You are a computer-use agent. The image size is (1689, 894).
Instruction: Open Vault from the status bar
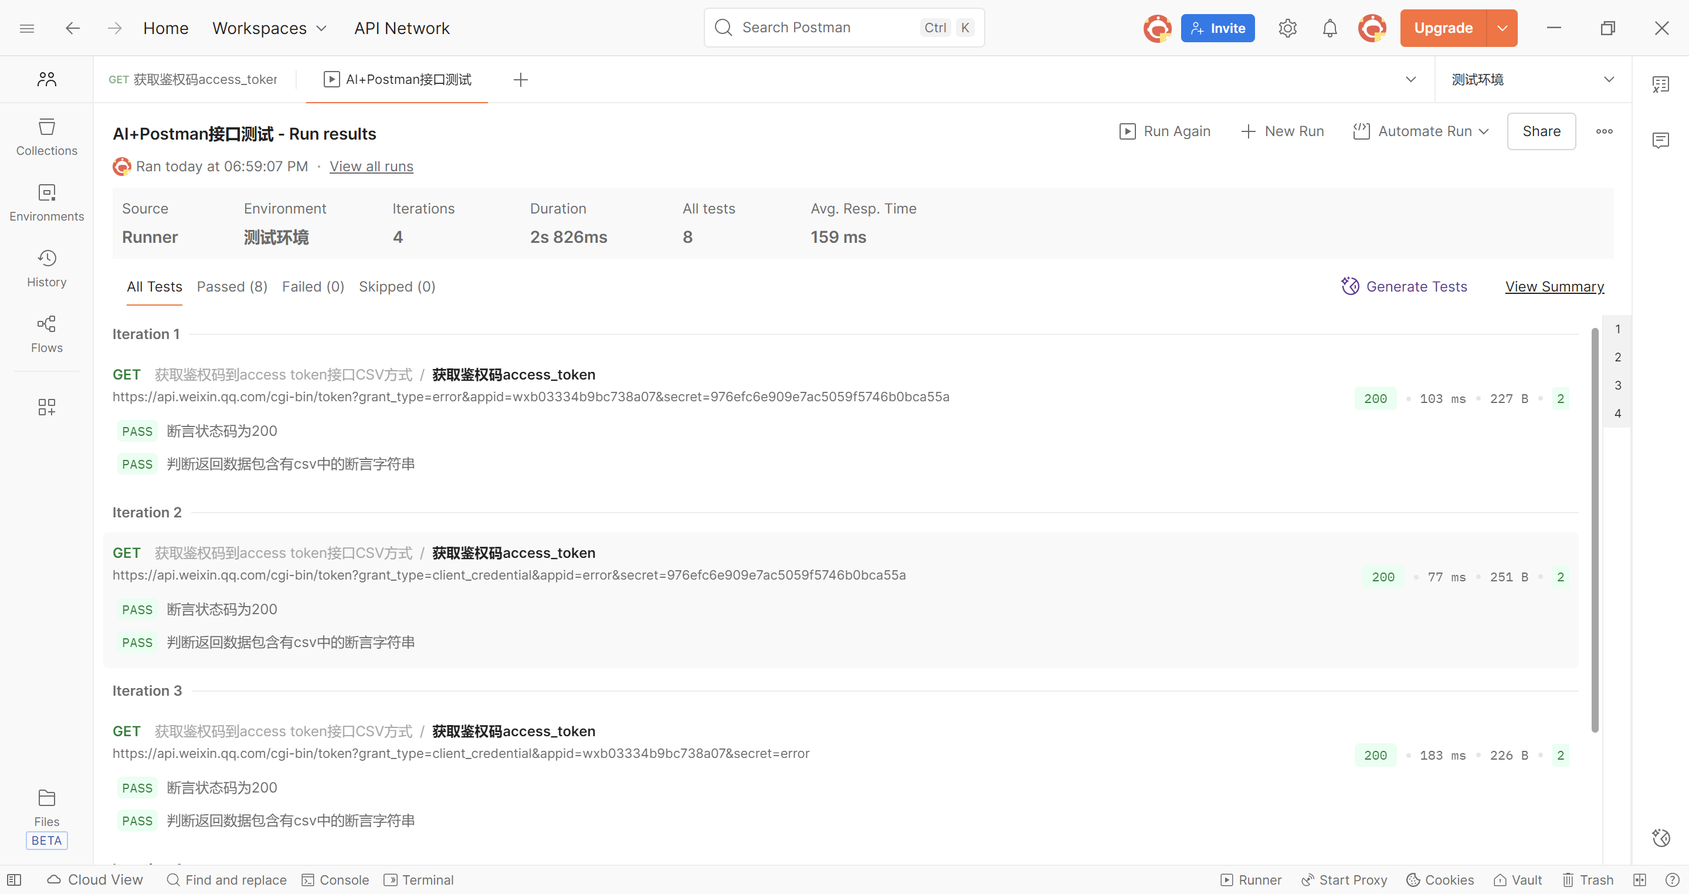[x=1517, y=881]
